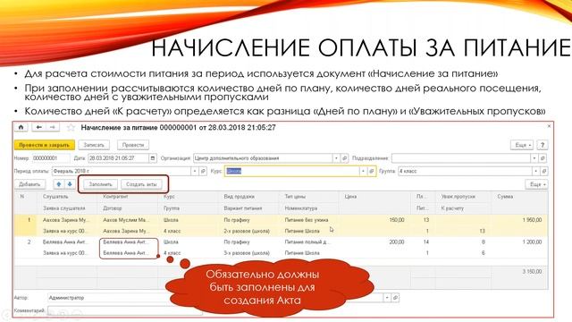
Task: Click the Добавить button
Action: click(29, 184)
